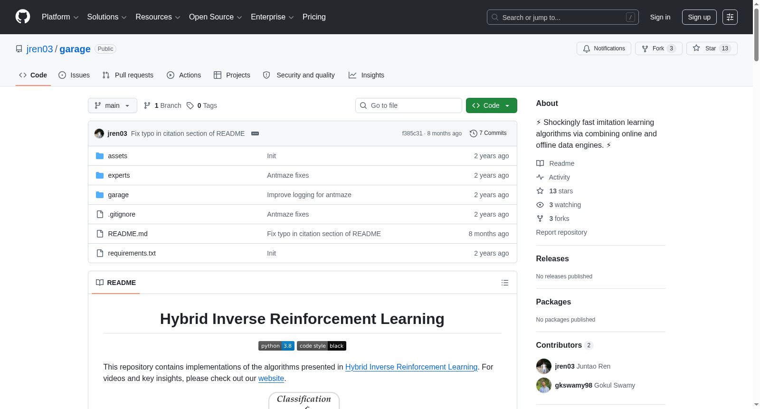The width and height of the screenshot is (760, 409).
Task: Open Hybrid Inverse Reinforcement Learning paper link
Action: [411, 367]
